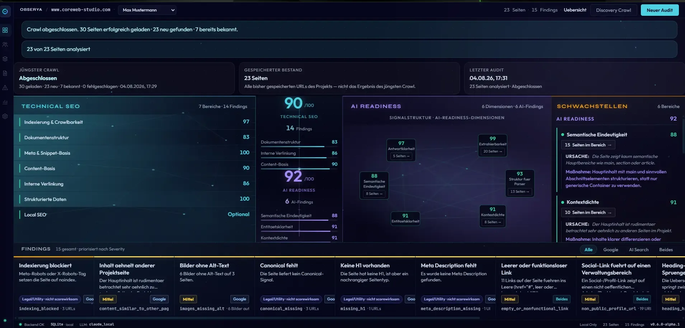This screenshot has height=328, width=685.
Task: Click the 6 AI-Findings count
Action: click(x=299, y=202)
